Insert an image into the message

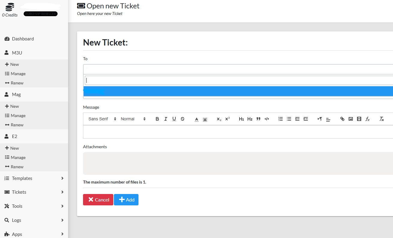click(350, 119)
